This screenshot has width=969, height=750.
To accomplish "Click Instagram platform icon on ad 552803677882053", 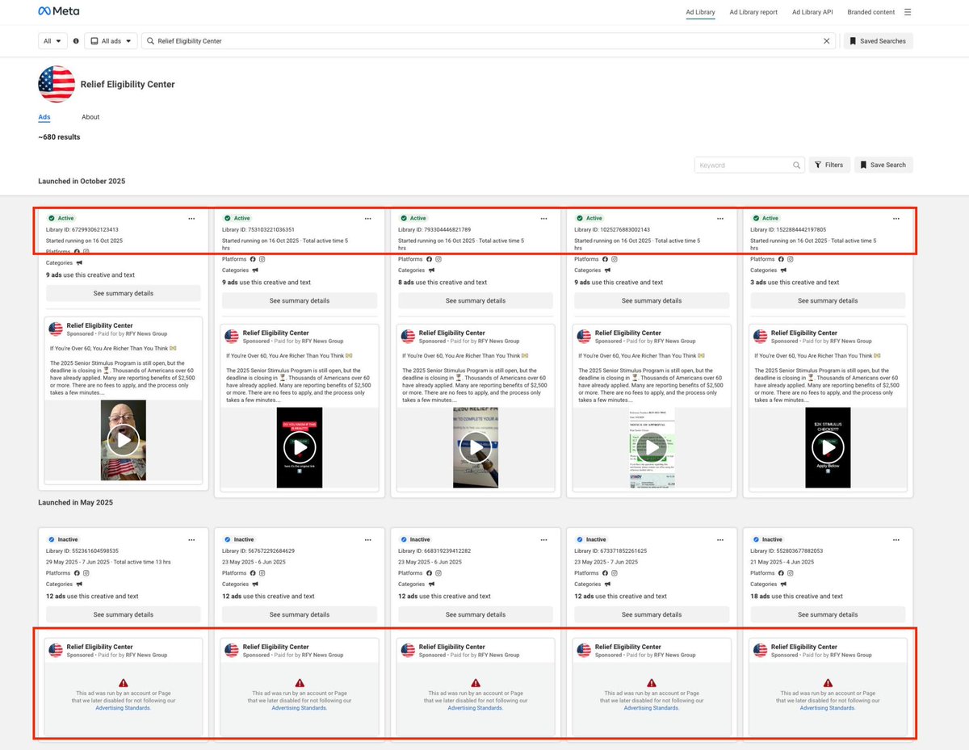I will pos(790,573).
